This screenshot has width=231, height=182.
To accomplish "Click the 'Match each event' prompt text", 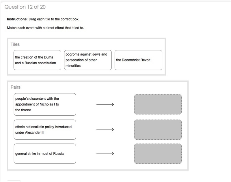I will [x=46, y=28].
